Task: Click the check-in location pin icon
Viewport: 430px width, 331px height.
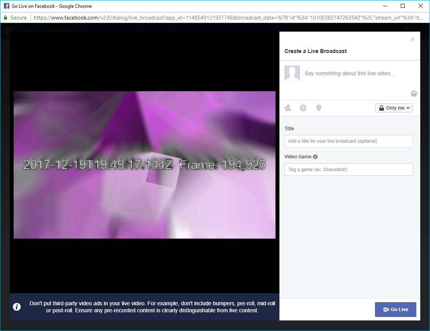Action: (319, 108)
